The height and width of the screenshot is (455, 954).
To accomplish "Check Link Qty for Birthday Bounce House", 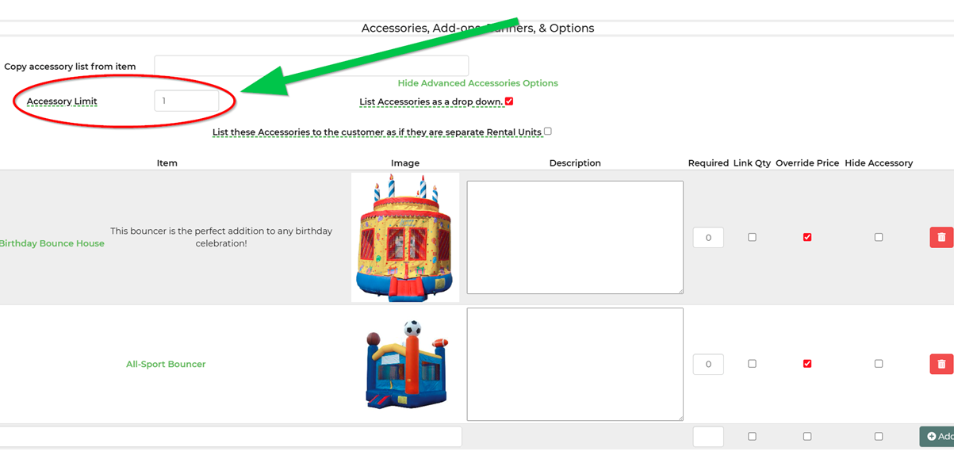I will point(752,237).
